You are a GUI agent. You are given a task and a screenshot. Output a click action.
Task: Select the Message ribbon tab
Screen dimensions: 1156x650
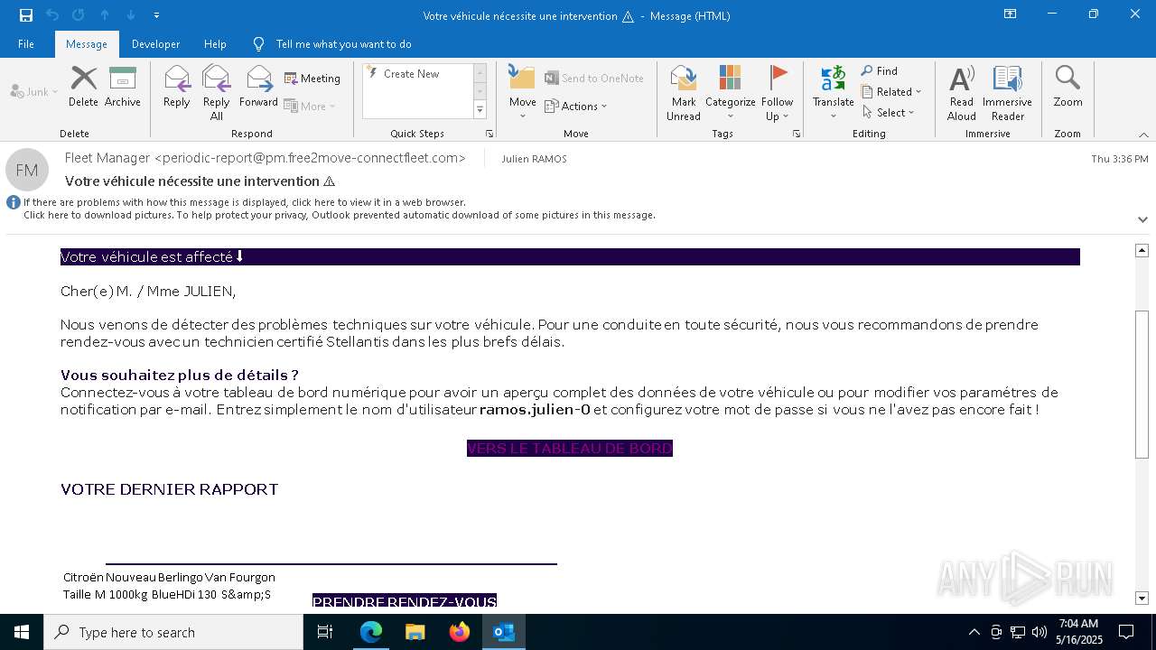pos(87,44)
